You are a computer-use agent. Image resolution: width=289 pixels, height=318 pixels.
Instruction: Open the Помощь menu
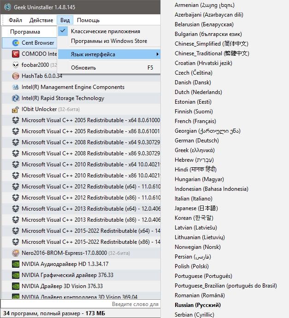click(88, 20)
